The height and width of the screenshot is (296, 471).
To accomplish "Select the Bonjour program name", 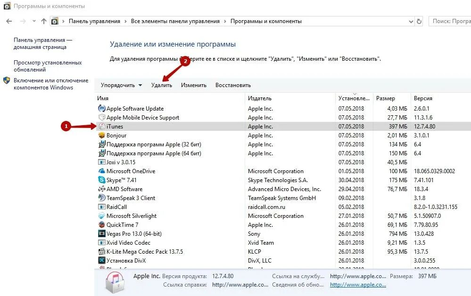I will [x=116, y=135].
